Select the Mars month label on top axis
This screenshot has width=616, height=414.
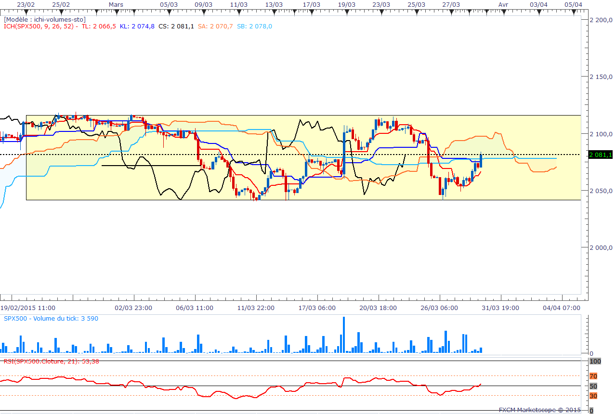click(116, 4)
